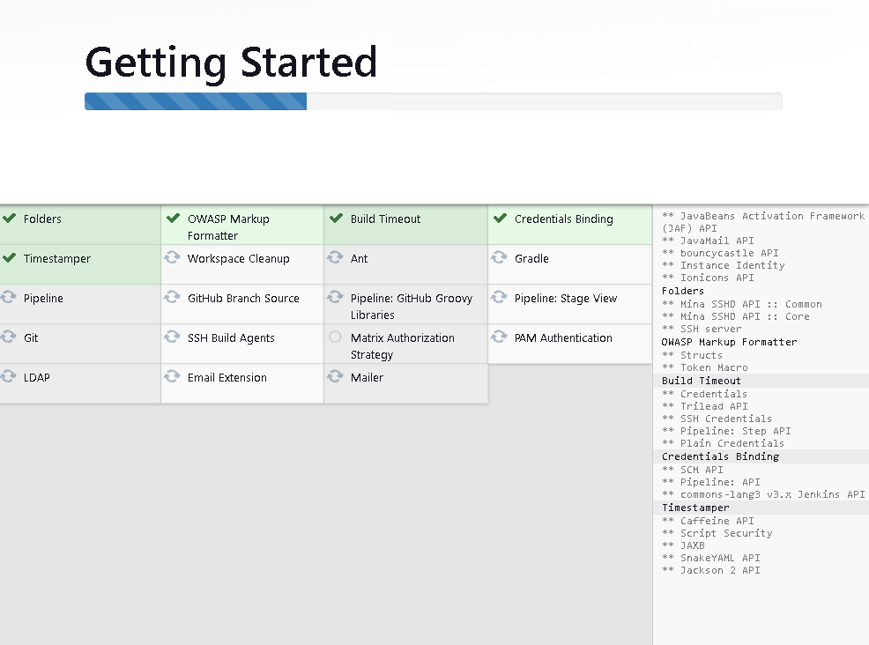869x645 pixels.
Task: Select the GitHub Branch Source plugin label
Action: [243, 299]
